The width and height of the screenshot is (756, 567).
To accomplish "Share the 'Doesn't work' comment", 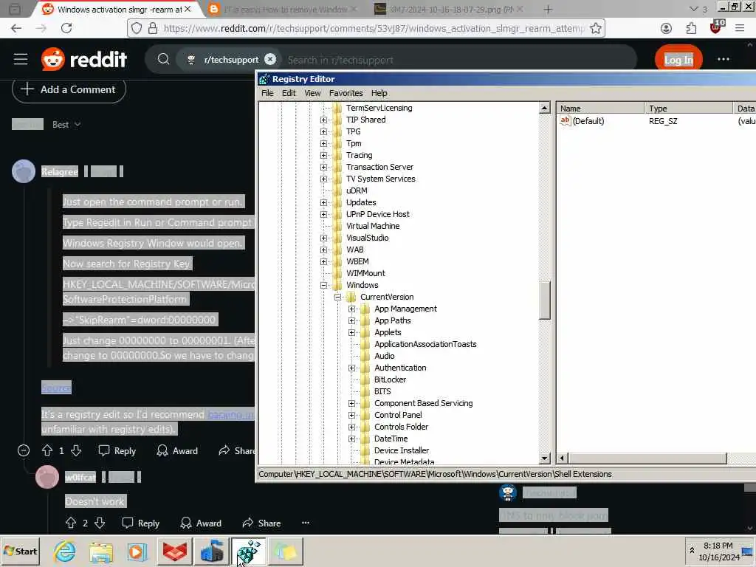I will tap(262, 523).
